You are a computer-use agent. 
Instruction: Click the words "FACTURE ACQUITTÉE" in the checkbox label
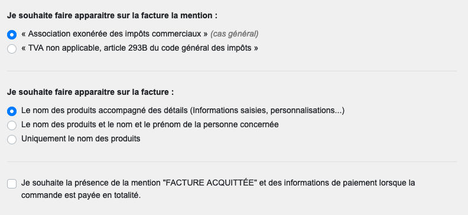(210, 183)
